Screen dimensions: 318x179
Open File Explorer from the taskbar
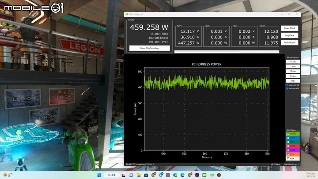pyautogui.click(x=139, y=175)
